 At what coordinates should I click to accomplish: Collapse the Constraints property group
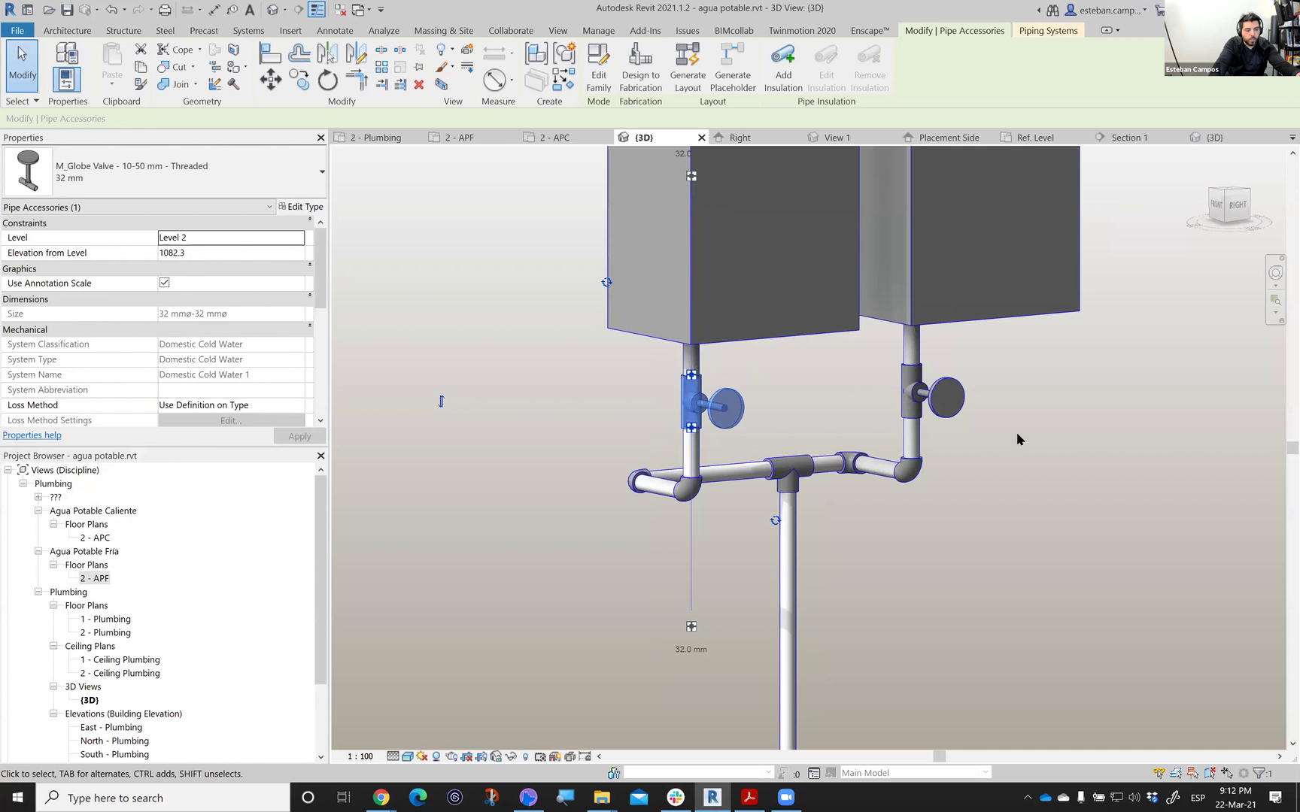(x=310, y=221)
